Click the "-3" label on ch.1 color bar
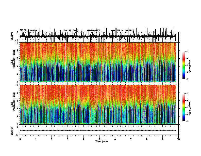This screenshot has height=156, width=201. click(x=187, y=51)
